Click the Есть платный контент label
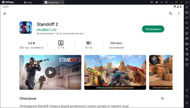This screenshot has width=190, height=108. coord(70,33)
